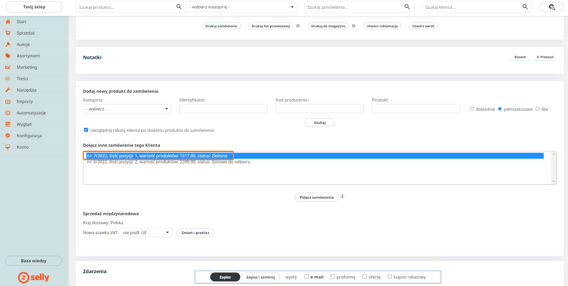Screen dimensions: 568x286
Task: Select the dokładnie radio option
Action: point(472,109)
